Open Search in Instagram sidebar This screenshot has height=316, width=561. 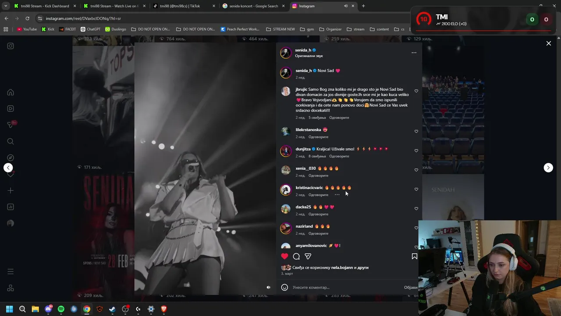tap(11, 141)
